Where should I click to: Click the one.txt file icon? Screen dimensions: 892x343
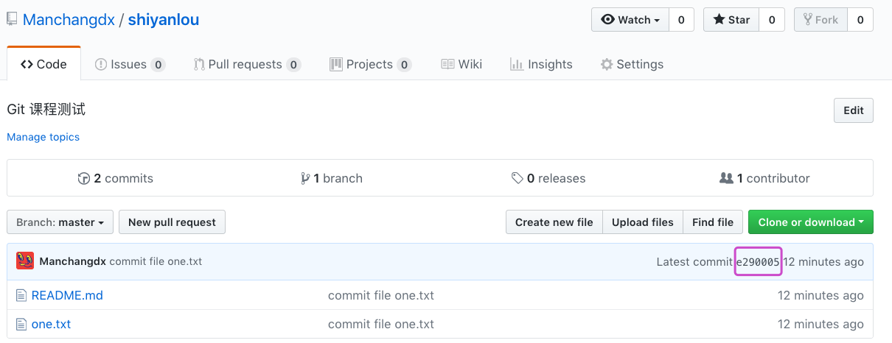point(21,324)
